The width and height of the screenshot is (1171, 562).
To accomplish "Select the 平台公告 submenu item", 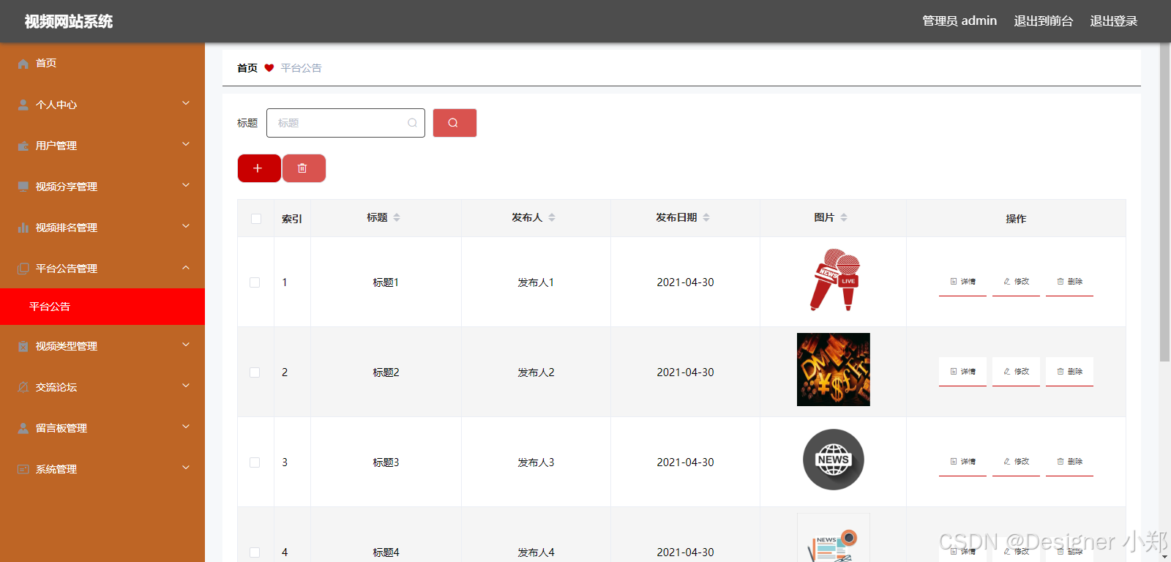I will click(x=102, y=307).
